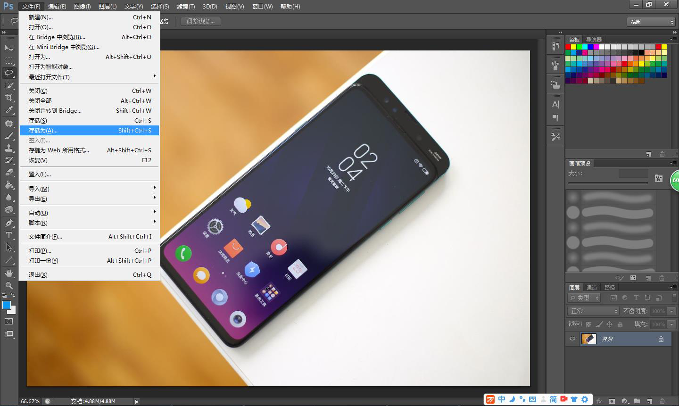This screenshot has height=406, width=679.
Task: Open the 类型 layer filter dropdown
Action: click(584, 298)
